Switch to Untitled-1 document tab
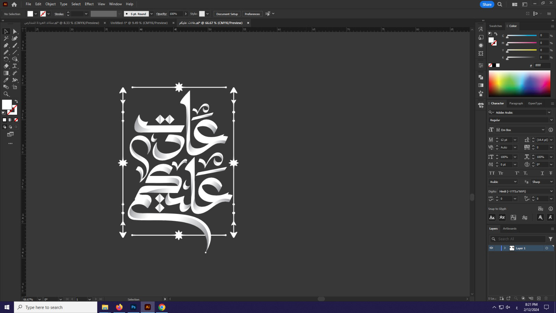The height and width of the screenshot is (313, 556). pos(139,23)
